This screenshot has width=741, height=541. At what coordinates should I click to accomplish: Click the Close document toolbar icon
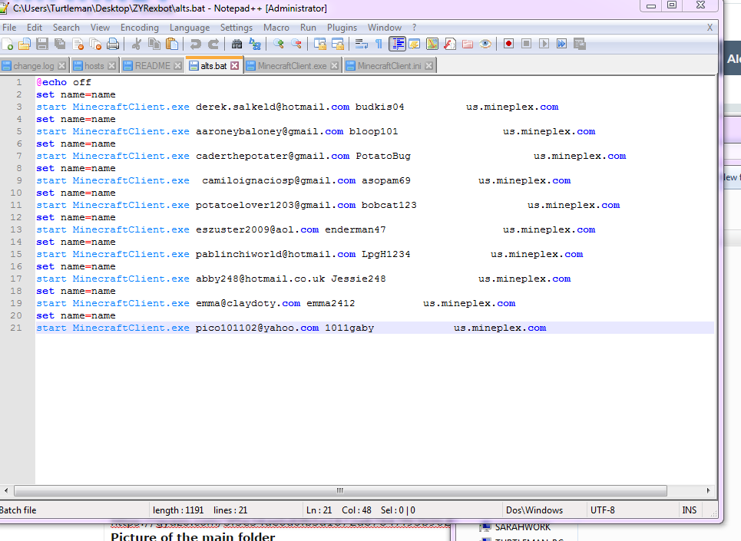[78, 45]
